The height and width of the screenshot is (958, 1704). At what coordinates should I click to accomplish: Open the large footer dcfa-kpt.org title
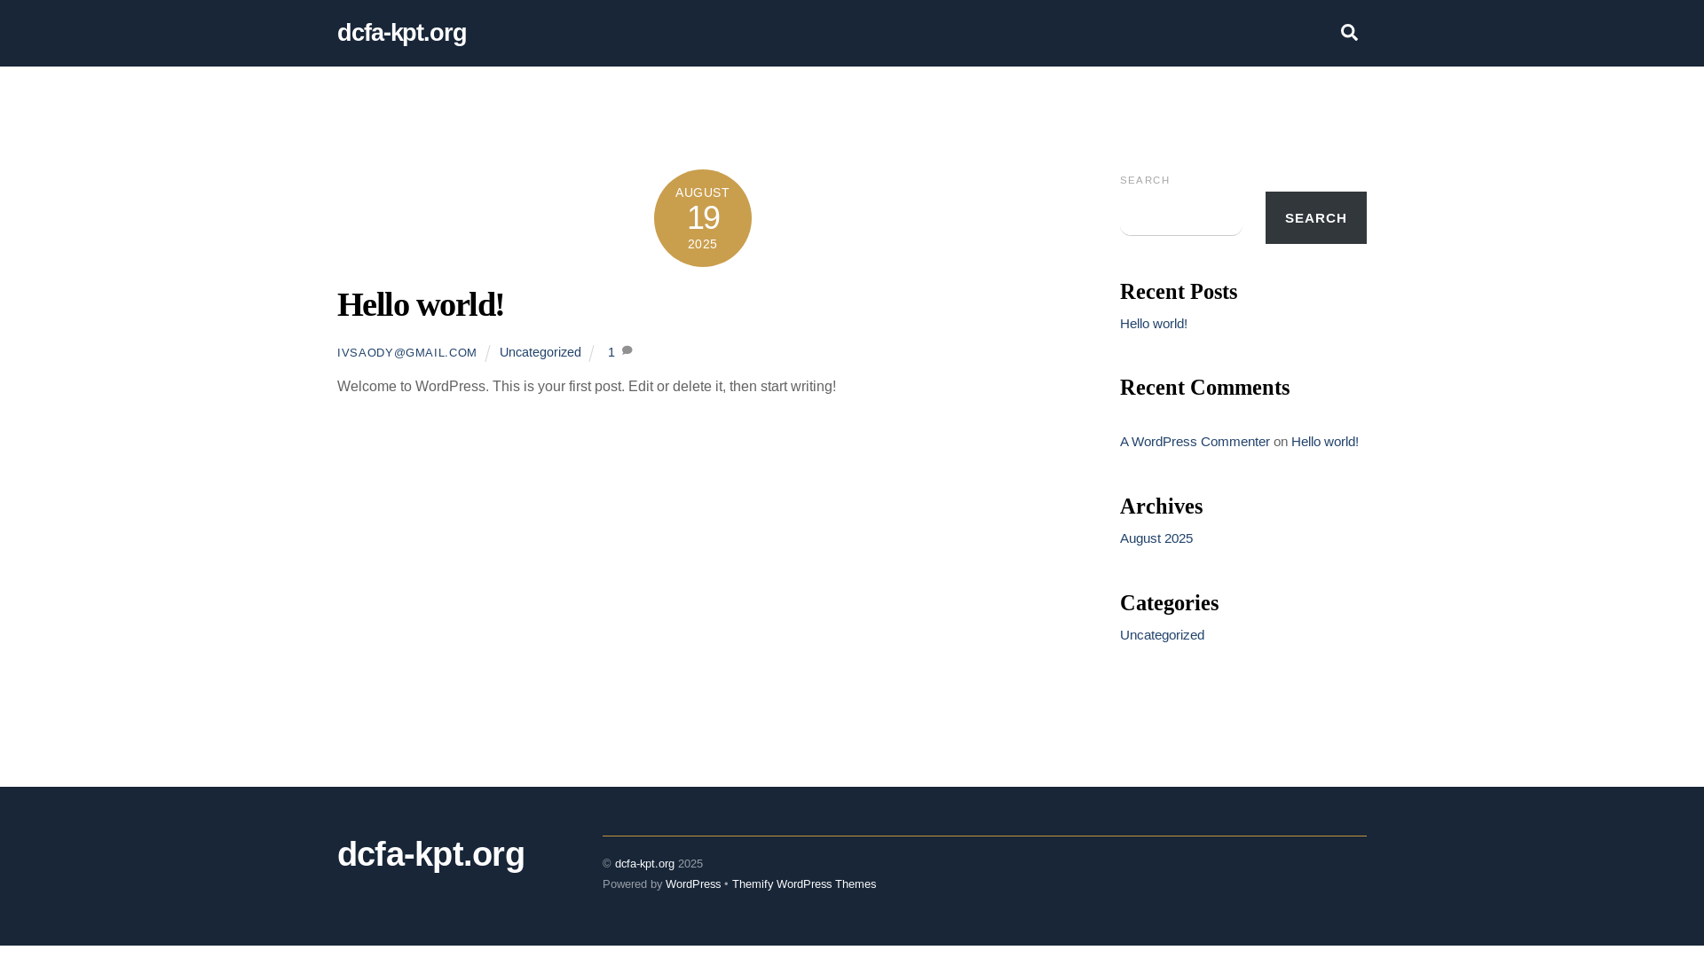(x=430, y=854)
